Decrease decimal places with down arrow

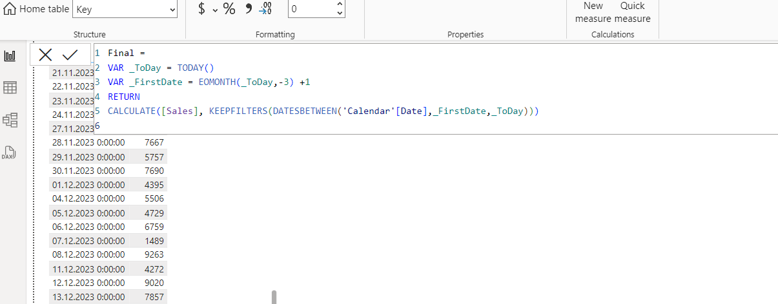340,14
